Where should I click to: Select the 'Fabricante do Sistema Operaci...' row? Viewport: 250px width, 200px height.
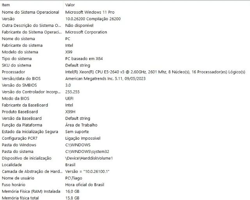click(x=32, y=32)
